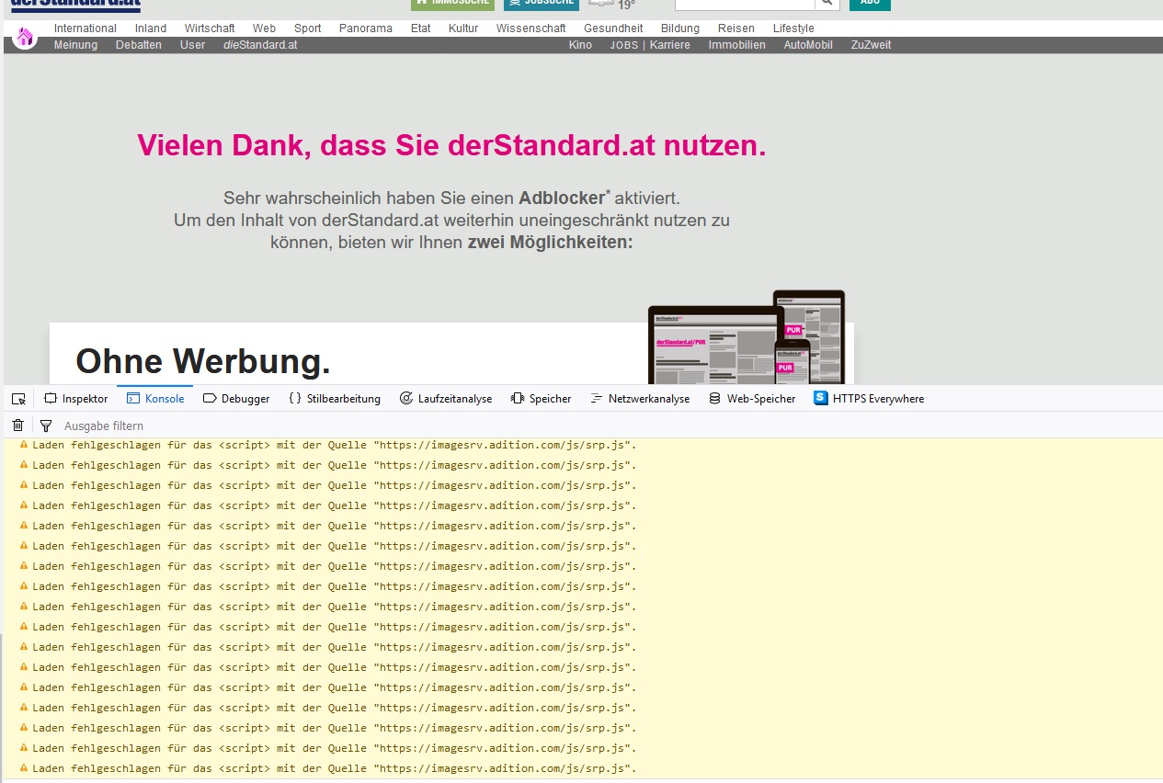Click the pink home icon
The height and width of the screenshot is (783, 1163).
25,37
